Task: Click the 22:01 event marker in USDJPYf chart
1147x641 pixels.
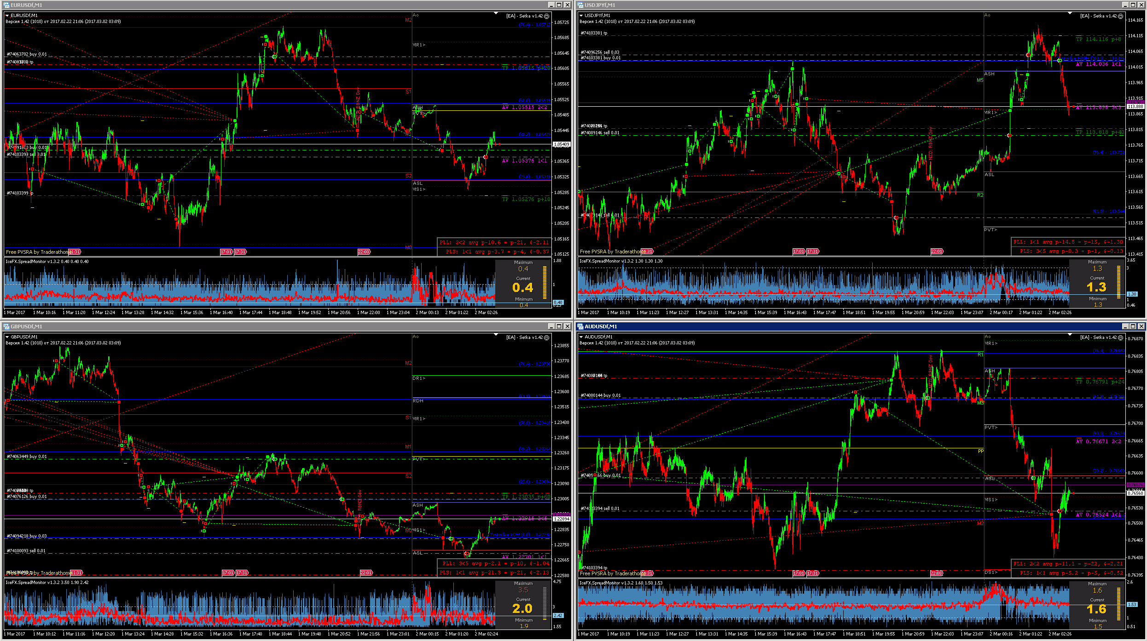Action: click(x=937, y=252)
